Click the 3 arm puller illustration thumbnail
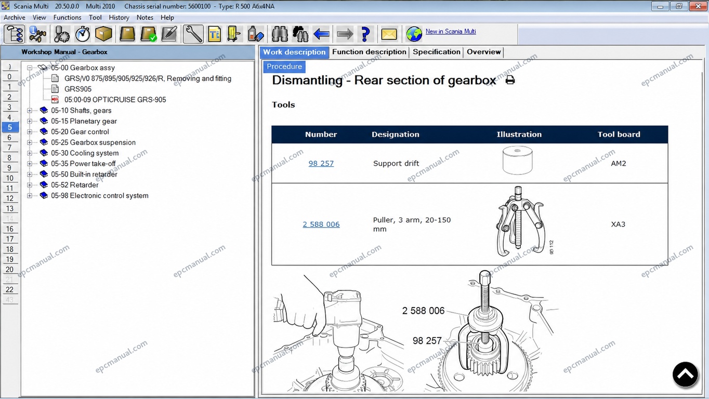The height and width of the screenshot is (399, 709). 521,222
